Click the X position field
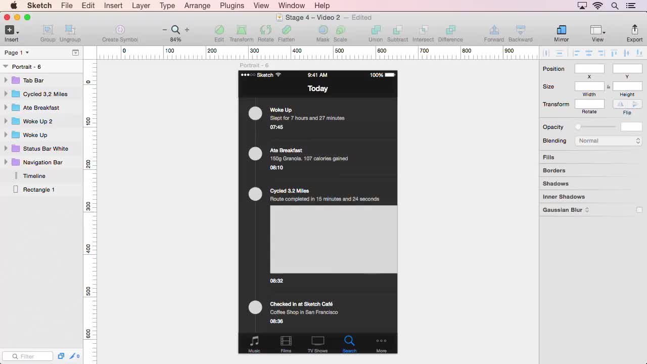Screen dimensions: 647x364 tap(589, 69)
